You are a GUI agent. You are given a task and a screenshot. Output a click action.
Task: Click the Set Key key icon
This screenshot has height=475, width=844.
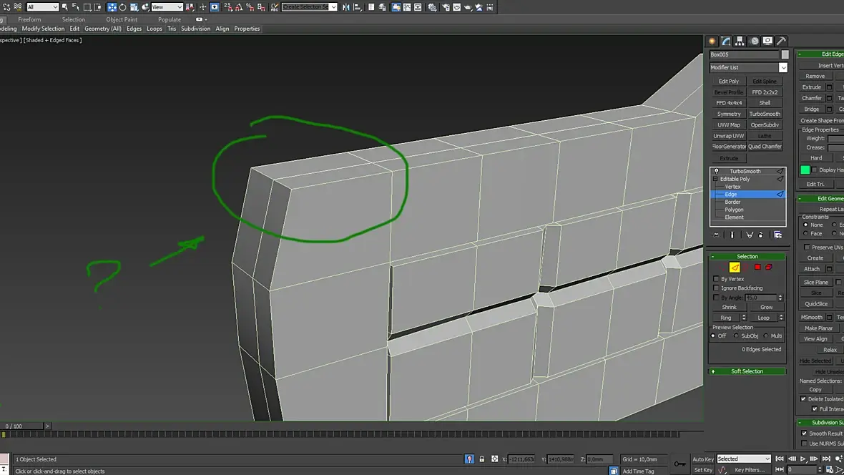pos(679,464)
